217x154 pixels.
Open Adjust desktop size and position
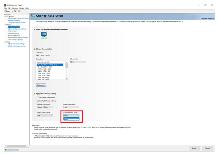[x=18, y=37]
